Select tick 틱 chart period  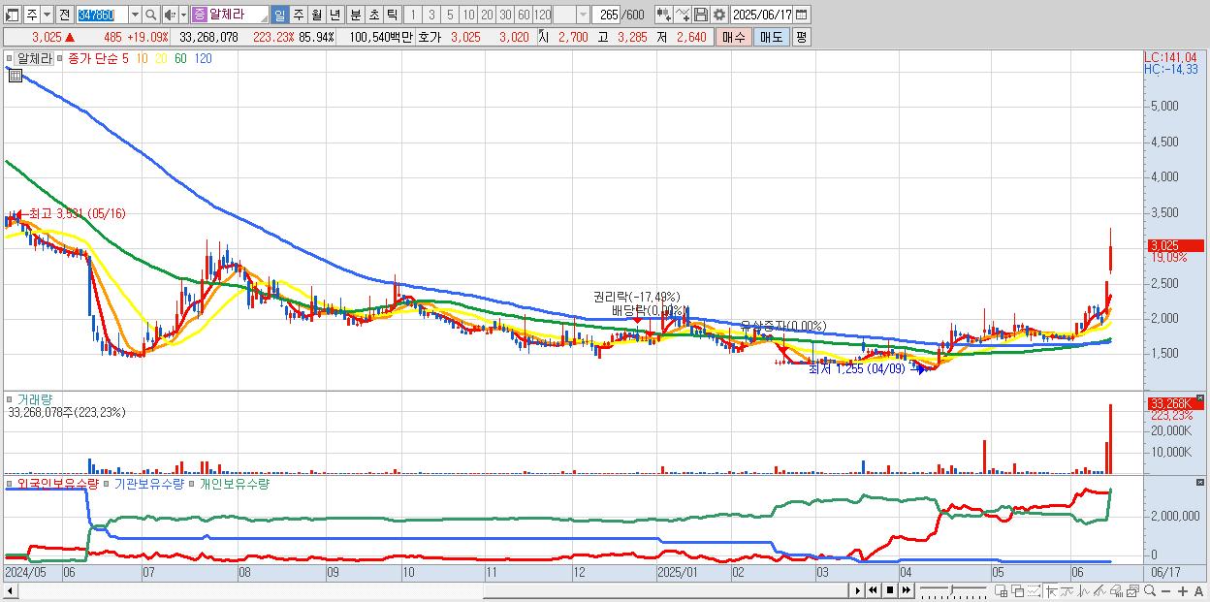[x=392, y=15]
